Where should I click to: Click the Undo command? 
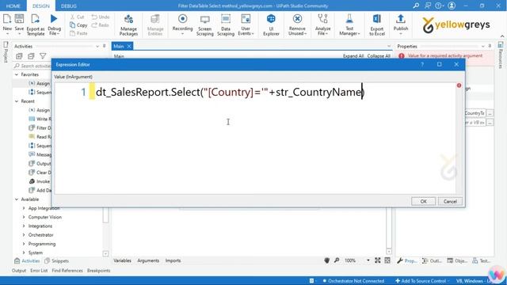pos(101,17)
